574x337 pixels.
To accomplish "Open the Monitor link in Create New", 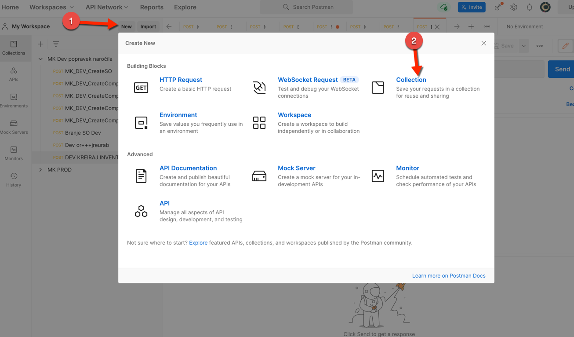I will click(x=407, y=168).
